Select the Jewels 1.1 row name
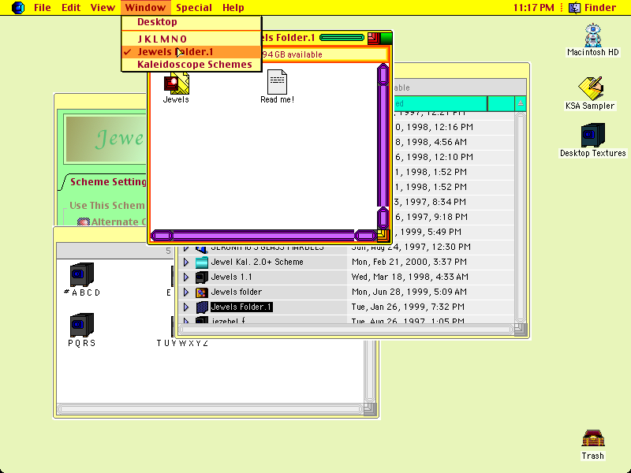 click(x=231, y=277)
